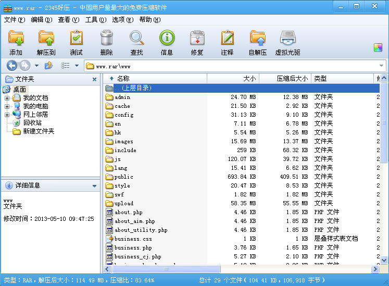Click the up-one-level folder icon

tap(48, 66)
